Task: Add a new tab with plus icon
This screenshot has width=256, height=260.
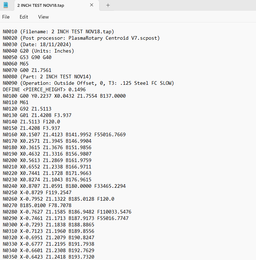Action: [108, 5]
